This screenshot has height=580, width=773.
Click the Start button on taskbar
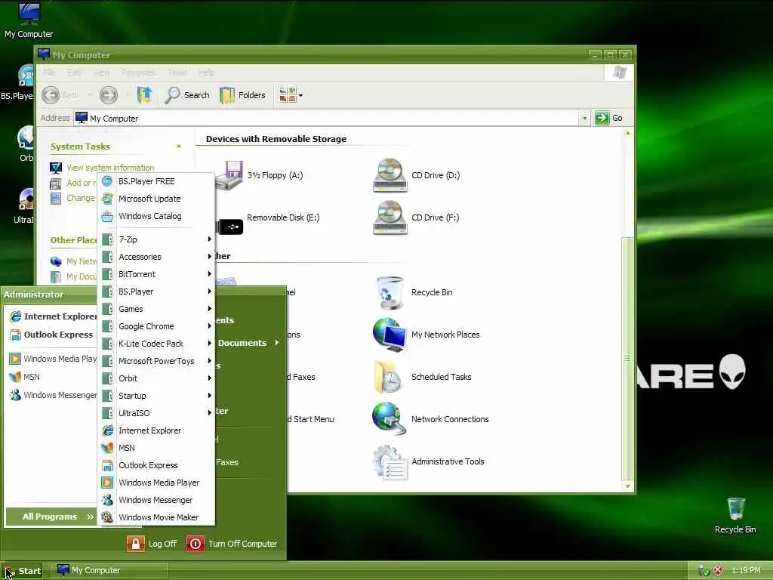[23, 571]
